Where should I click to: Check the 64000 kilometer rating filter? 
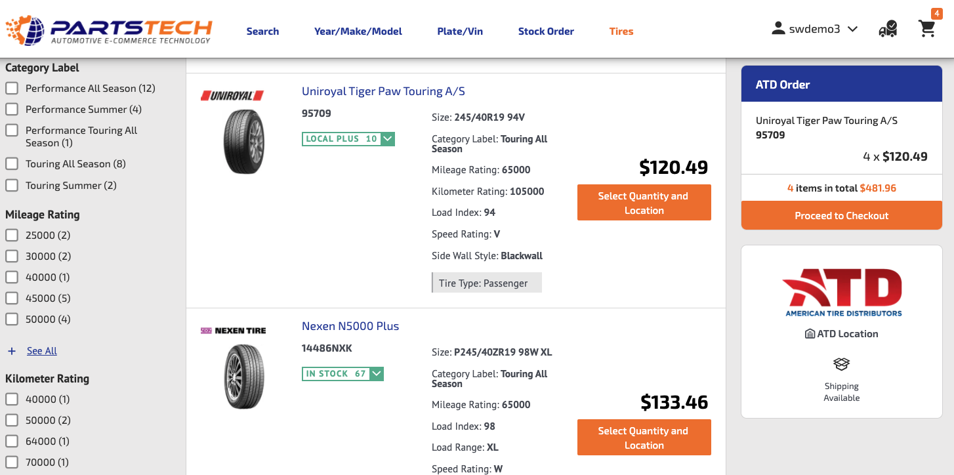(12, 442)
